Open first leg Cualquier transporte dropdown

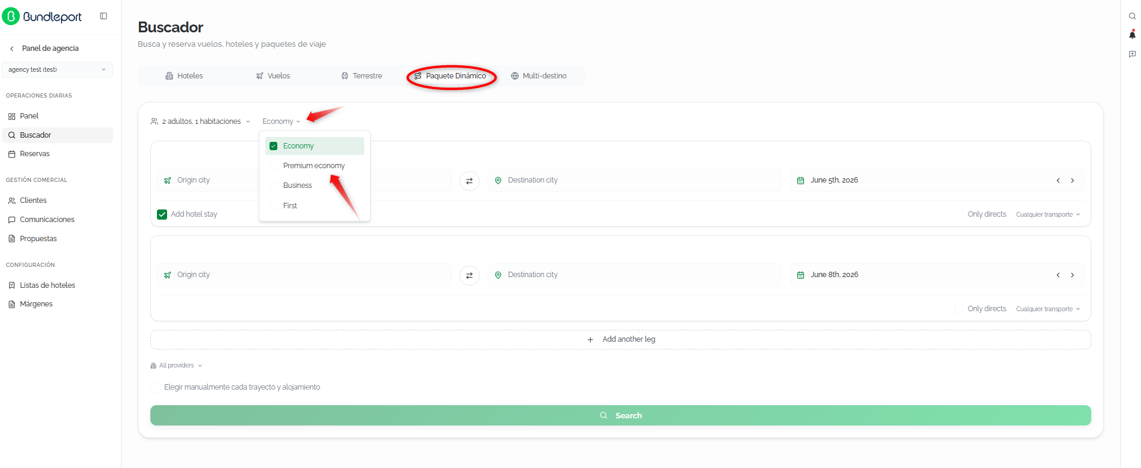coord(1048,214)
